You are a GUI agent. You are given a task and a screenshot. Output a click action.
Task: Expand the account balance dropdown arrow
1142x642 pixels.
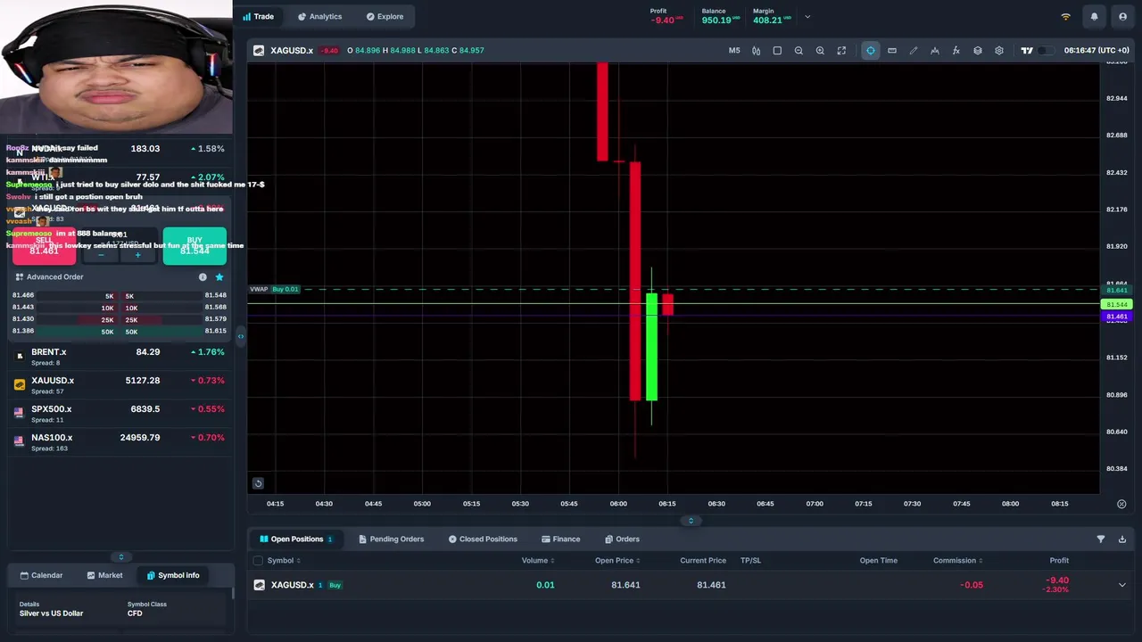pyautogui.click(x=807, y=16)
